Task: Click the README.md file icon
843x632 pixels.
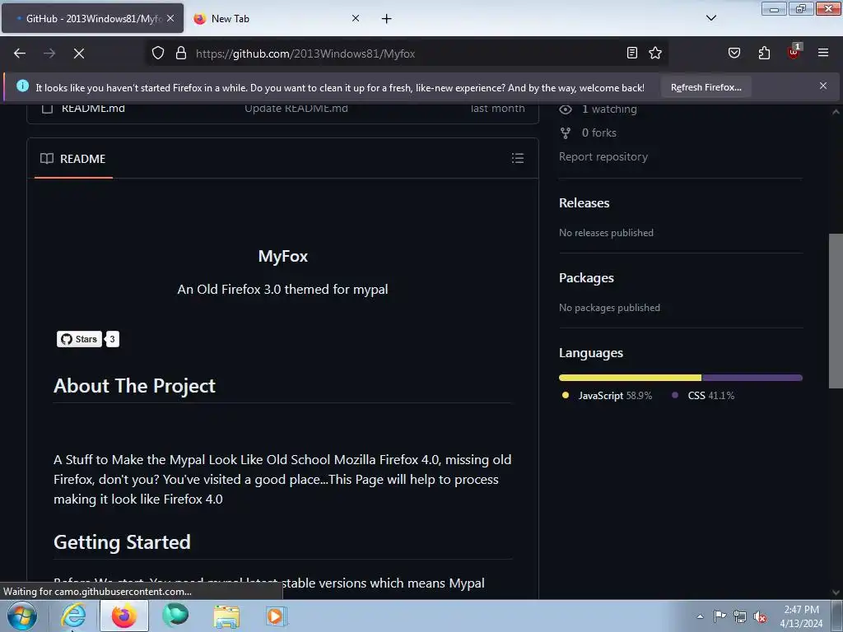Action: (x=47, y=108)
